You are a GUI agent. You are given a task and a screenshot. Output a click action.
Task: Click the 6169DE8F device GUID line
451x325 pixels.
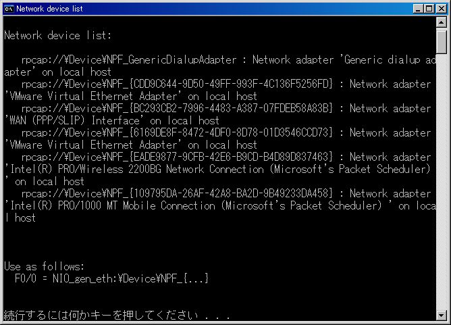pos(177,132)
